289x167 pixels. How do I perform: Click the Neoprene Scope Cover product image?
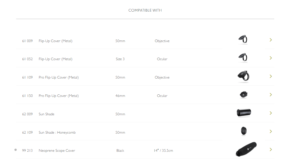coord(246,149)
